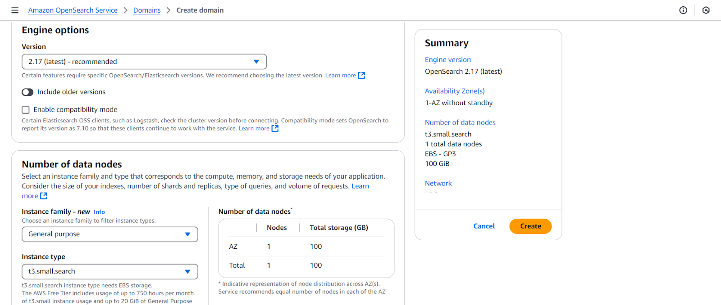Jump to Number of data nodes in Summary
The height and width of the screenshot is (305, 721).
(460, 123)
